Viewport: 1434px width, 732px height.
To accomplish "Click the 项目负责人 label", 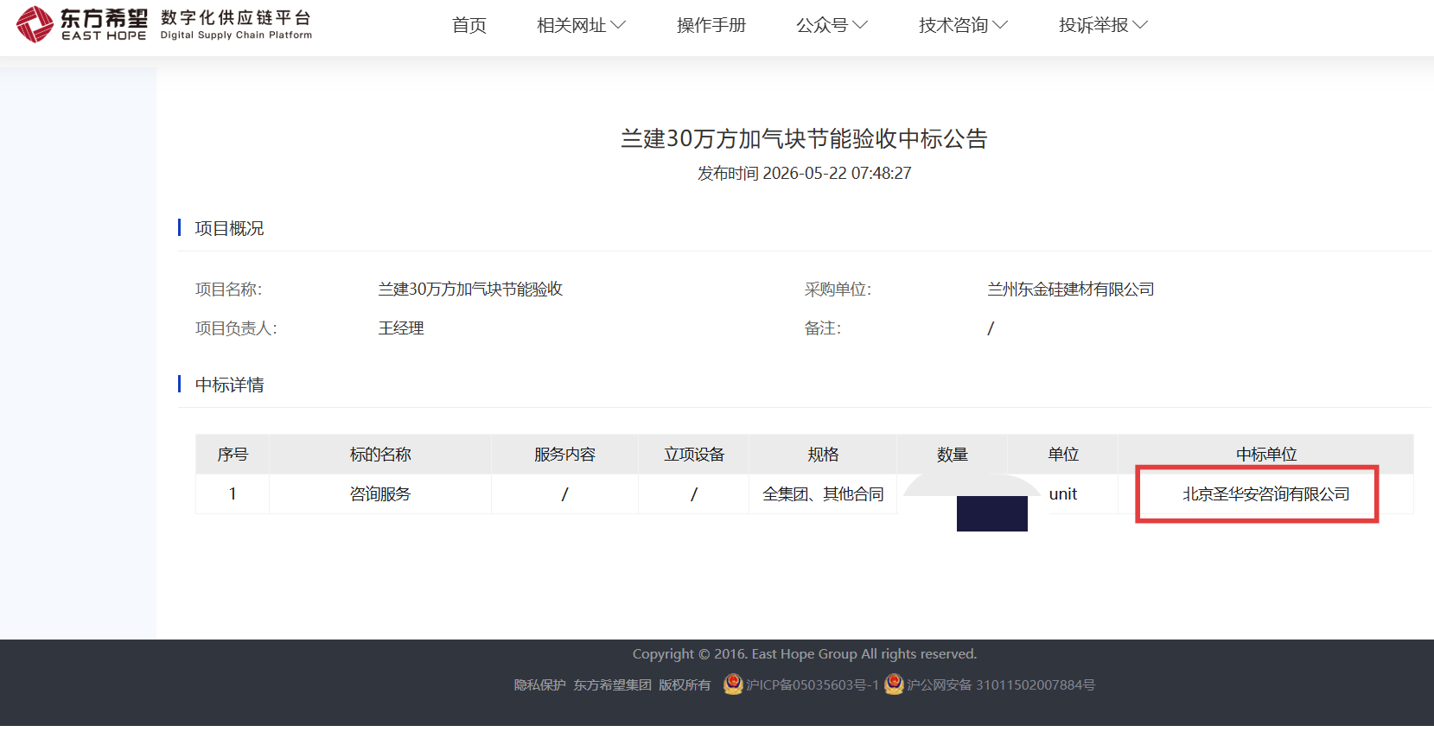I will point(236,328).
